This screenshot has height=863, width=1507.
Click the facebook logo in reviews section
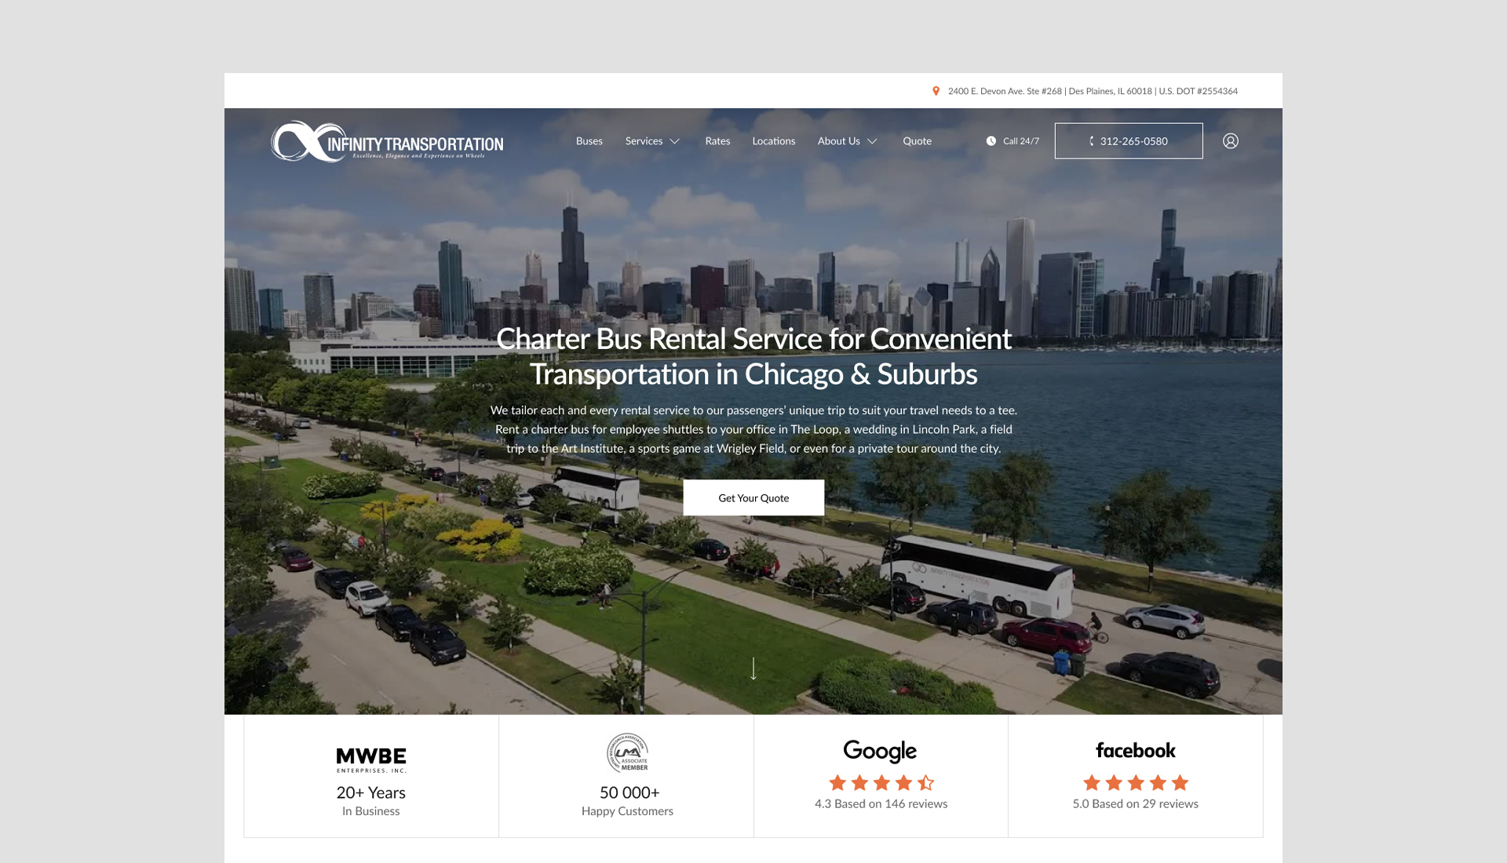pyautogui.click(x=1135, y=751)
